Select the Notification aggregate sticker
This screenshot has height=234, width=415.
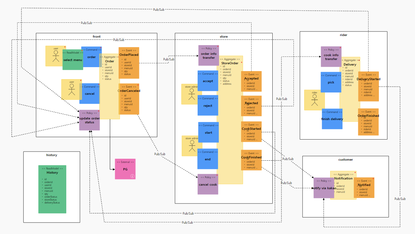[343, 185]
